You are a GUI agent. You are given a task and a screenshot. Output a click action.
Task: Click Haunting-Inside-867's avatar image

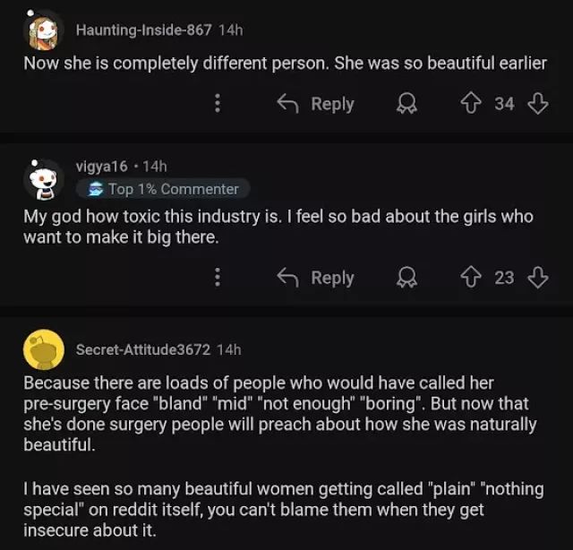[x=43, y=31]
